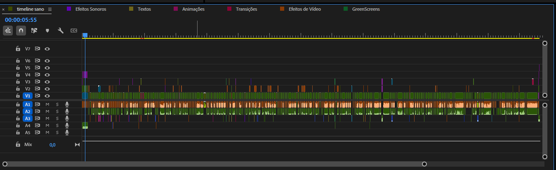556x170 pixels.
Task: Toggle insert sequences as nests button
Action: pos(8,31)
